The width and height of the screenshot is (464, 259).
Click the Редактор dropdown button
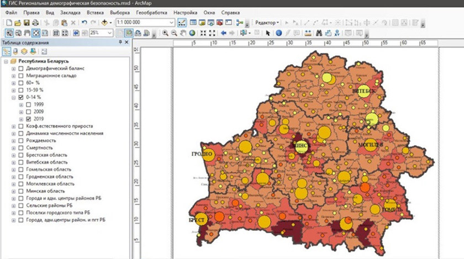click(267, 23)
